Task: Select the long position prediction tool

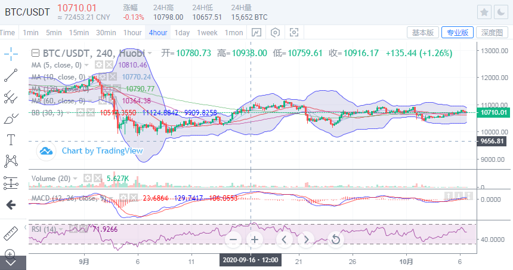Action: (x=11, y=183)
